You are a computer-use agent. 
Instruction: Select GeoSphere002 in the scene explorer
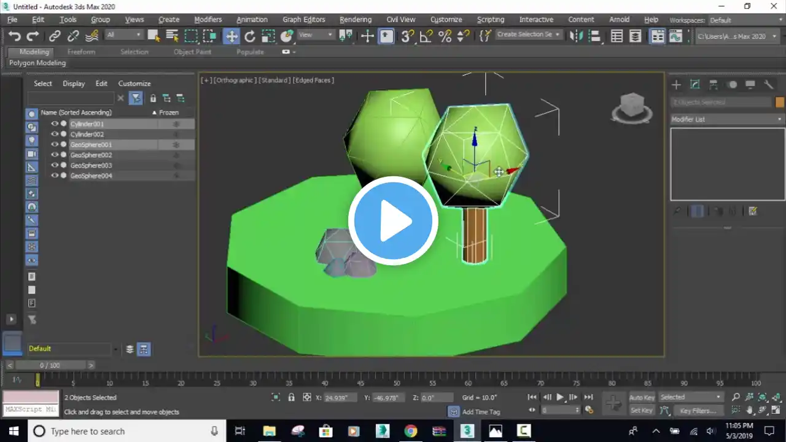coord(91,155)
